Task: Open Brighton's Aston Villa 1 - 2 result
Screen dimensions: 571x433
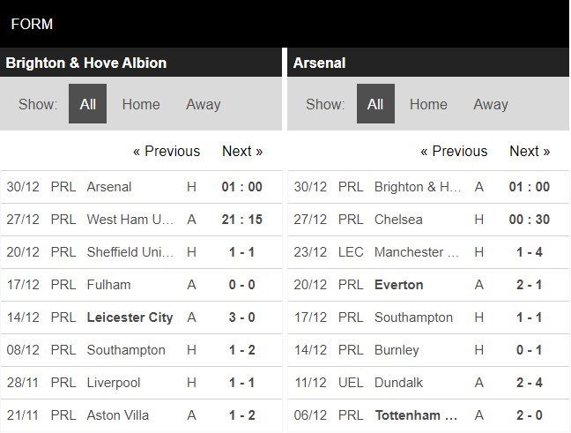Action: [241, 415]
